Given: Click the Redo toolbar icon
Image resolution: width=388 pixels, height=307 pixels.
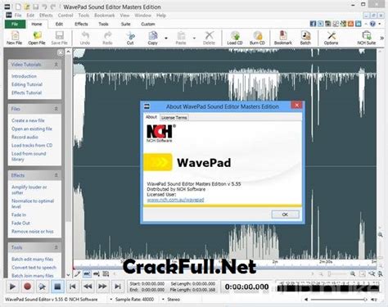Looking at the screenshot, I should 107,38.
